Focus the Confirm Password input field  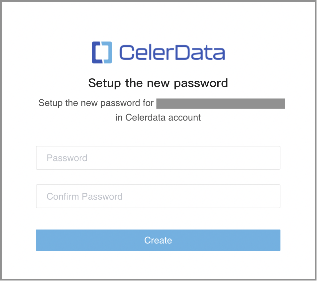point(158,196)
